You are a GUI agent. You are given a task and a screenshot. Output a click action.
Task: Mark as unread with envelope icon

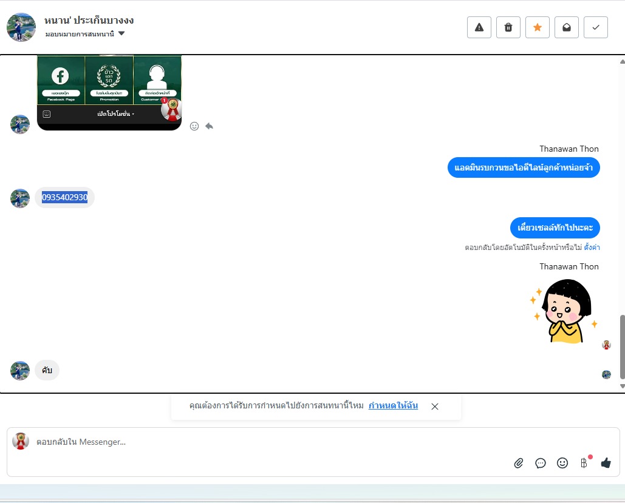click(567, 27)
